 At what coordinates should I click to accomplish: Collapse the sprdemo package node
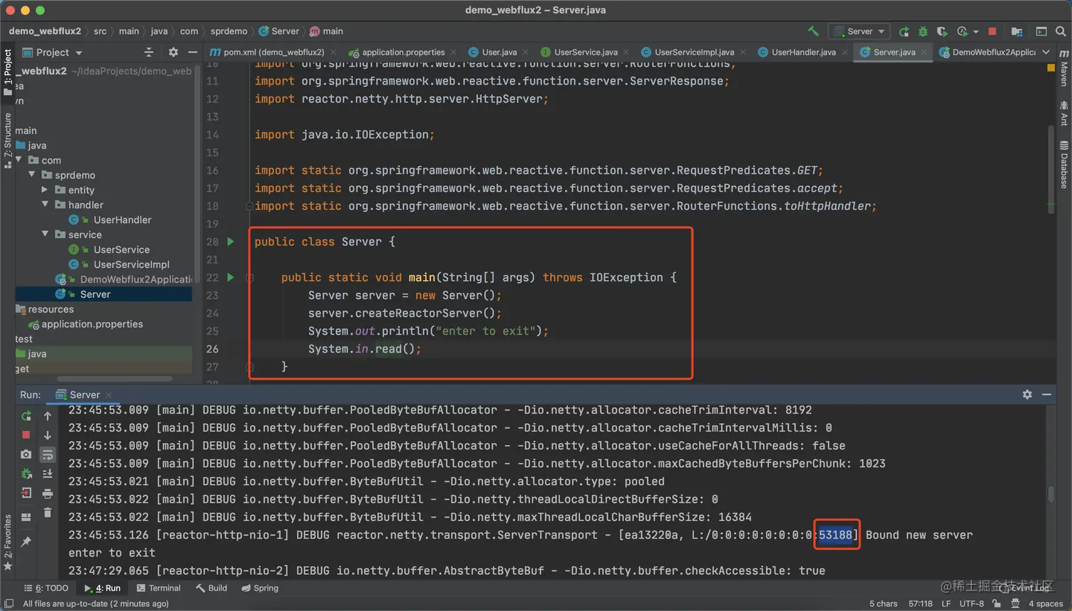click(32, 175)
